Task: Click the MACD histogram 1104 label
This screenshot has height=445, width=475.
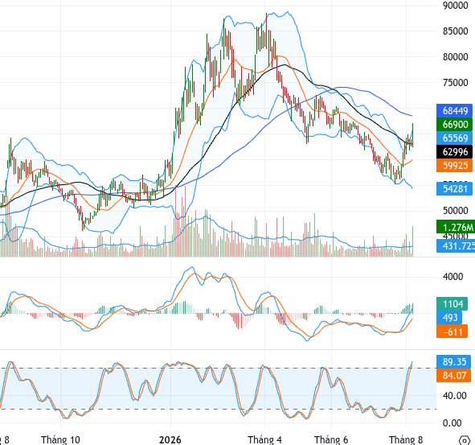Action: point(452,304)
